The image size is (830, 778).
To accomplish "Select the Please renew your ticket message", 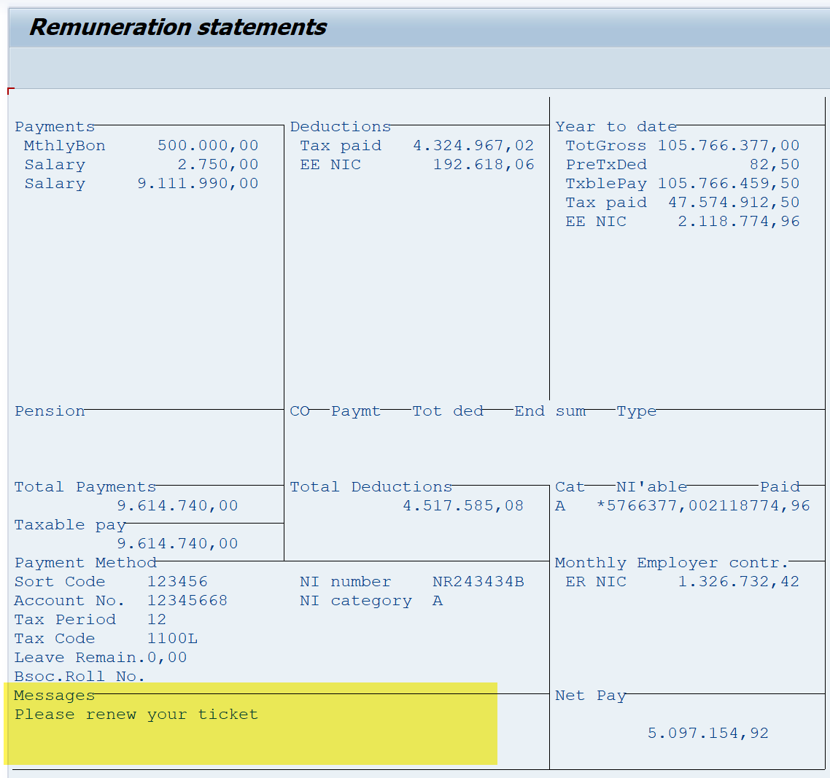I will pos(136,715).
